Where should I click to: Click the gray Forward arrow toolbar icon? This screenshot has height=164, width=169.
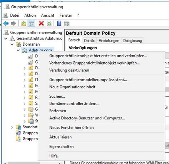tap(13, 24)
